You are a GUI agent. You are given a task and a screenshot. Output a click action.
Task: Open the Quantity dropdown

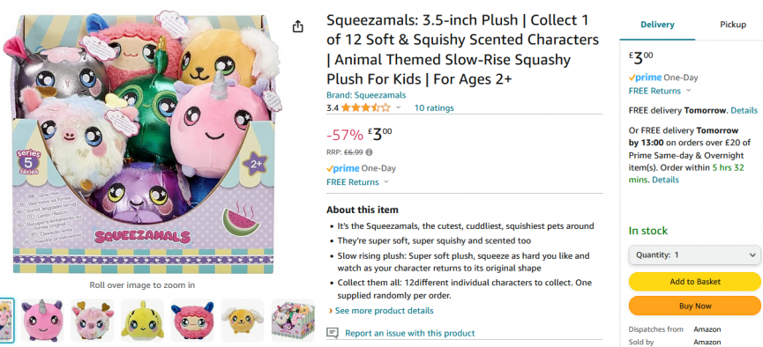click(694, 255)
